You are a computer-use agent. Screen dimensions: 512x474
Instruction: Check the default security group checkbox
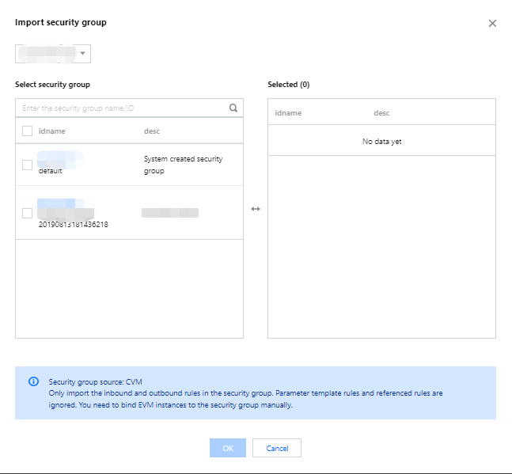(28, 165)
